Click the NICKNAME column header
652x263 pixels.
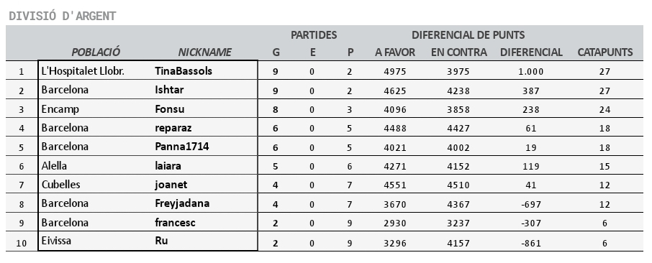205,52
